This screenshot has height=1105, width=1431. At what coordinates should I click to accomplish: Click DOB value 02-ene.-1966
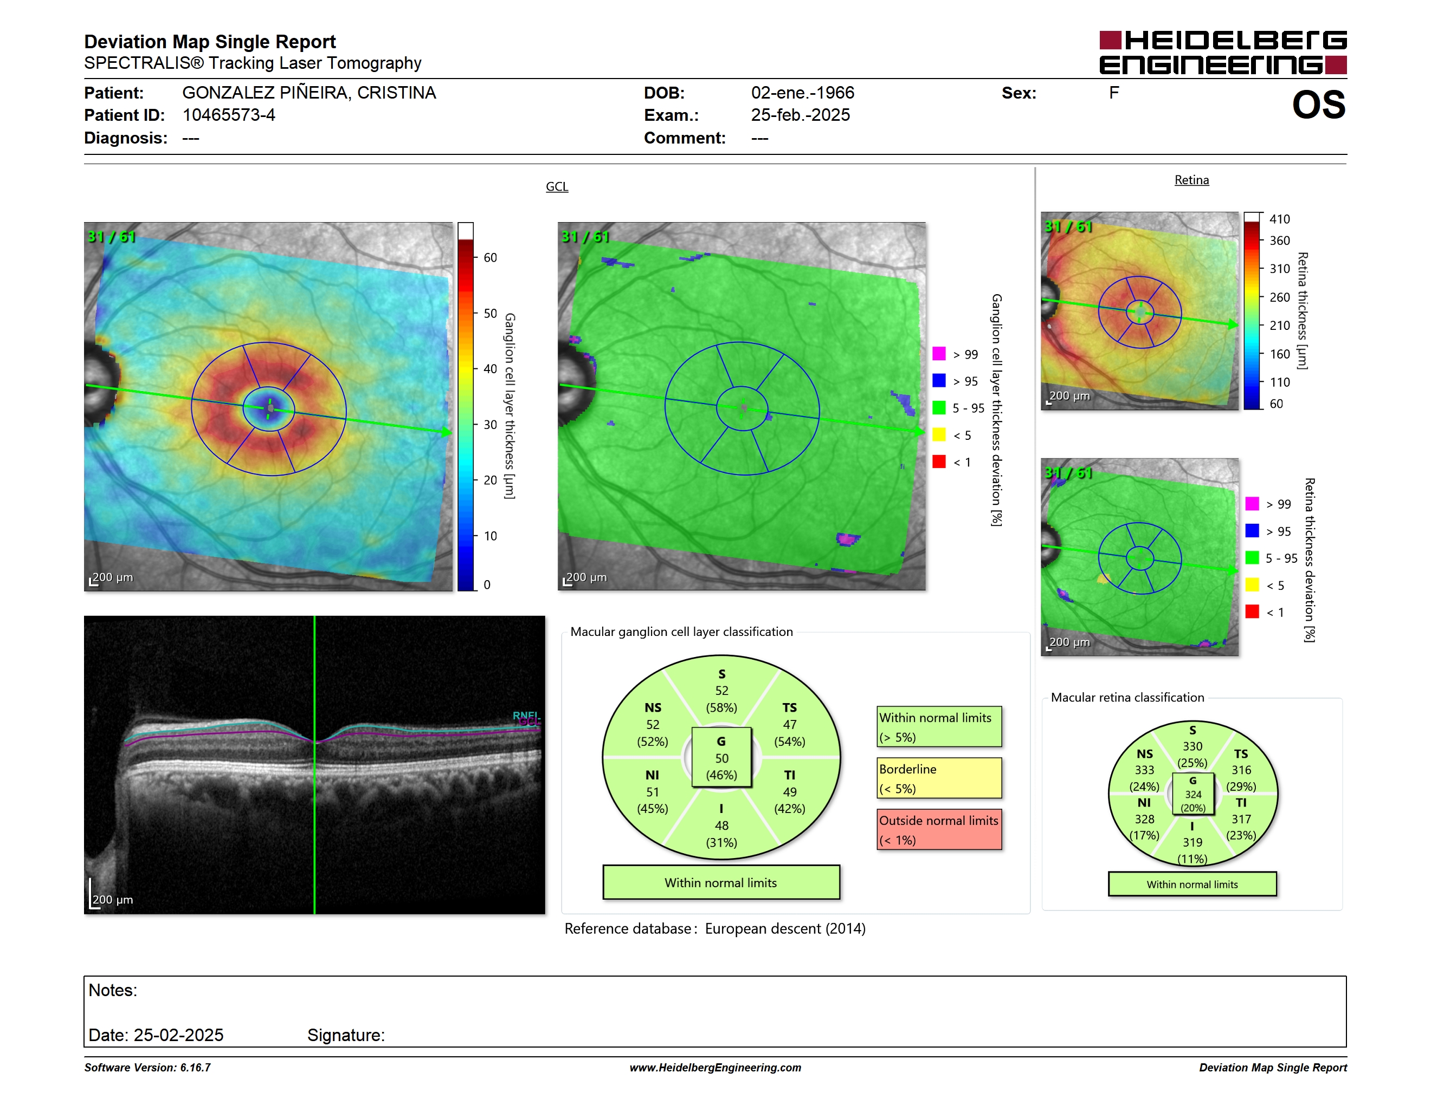[x=803, y=93]
